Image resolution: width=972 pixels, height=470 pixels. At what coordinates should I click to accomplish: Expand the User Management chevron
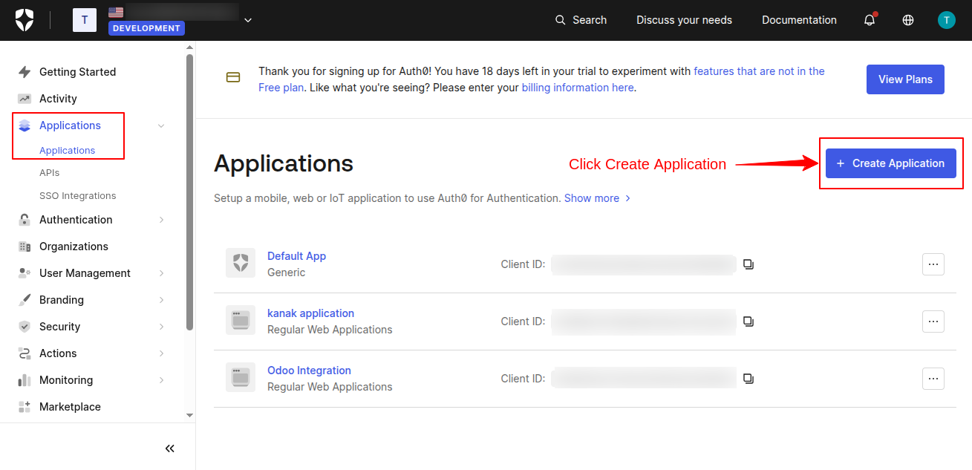(161, 273)
